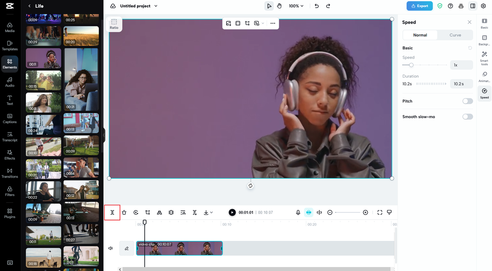
Task: Adjust the timeline zoom slider
Action: click(348, 212)
